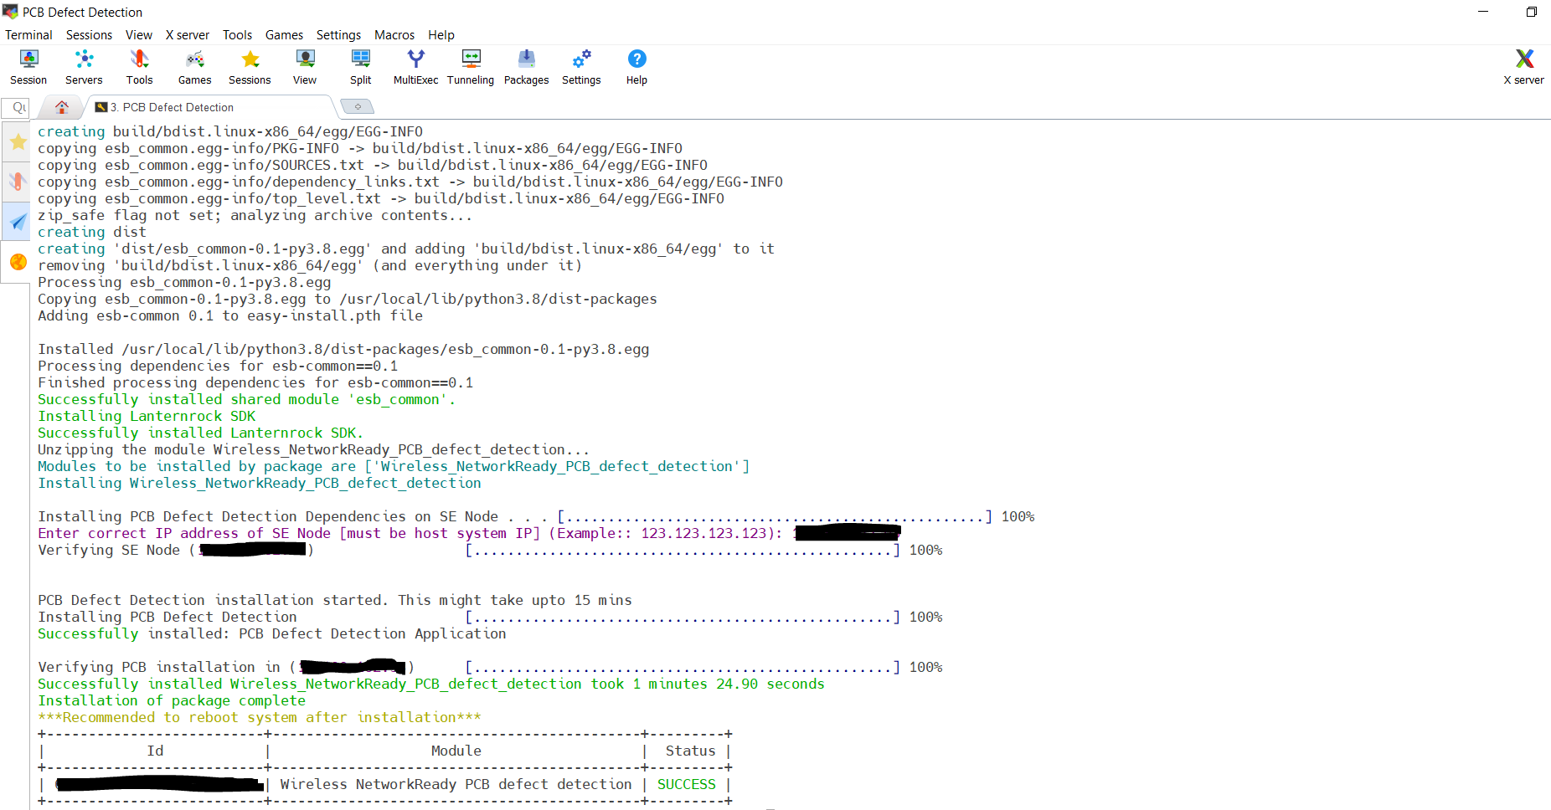Click the 'Finished processing dependencies' line
This screenshot has height=810, width=1551.
coord(255,382)
